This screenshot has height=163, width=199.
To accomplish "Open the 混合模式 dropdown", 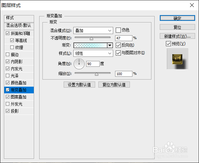I will (93, 30).
